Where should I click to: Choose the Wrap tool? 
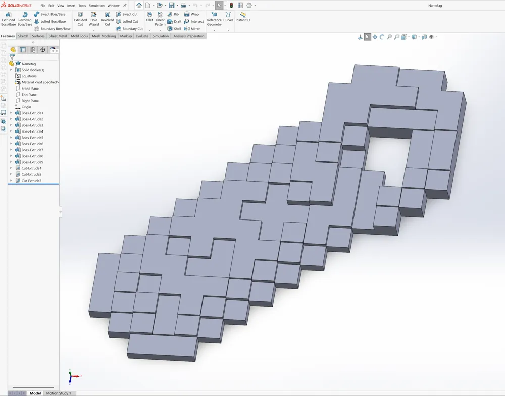coord(191,14)
